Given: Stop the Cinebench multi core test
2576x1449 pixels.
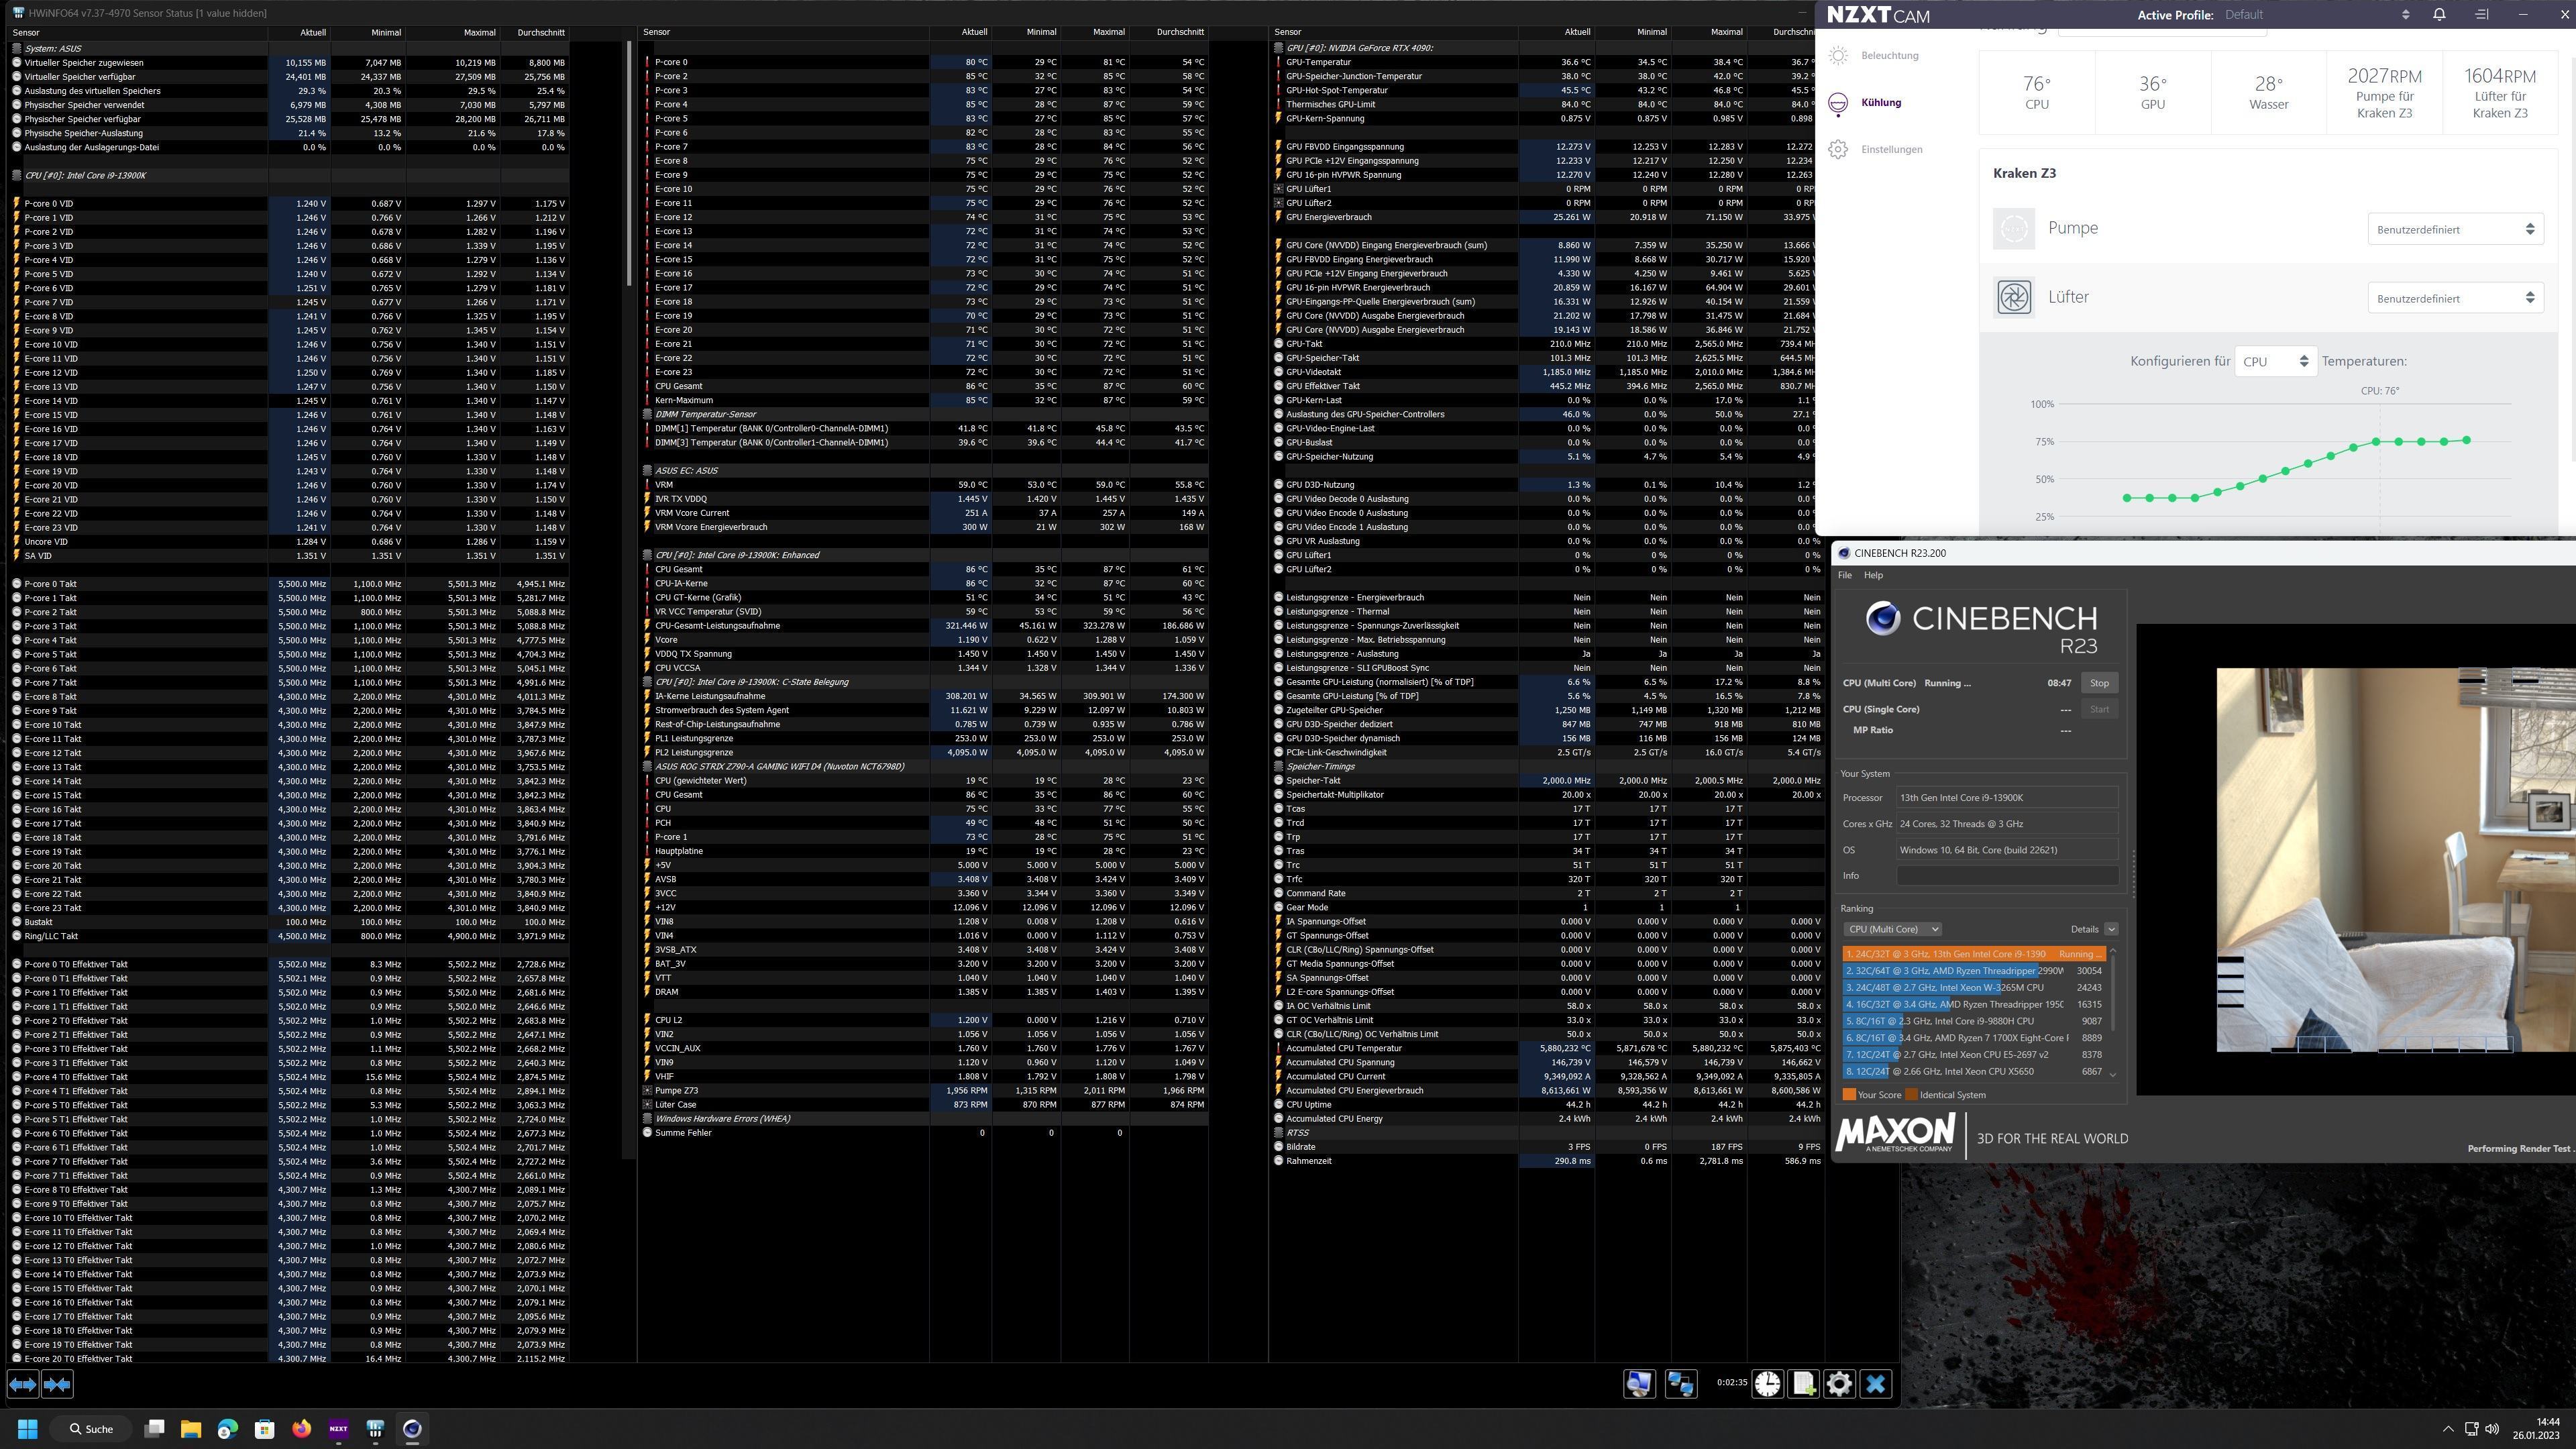Looking at the screenshot, I should [2099, 683].
